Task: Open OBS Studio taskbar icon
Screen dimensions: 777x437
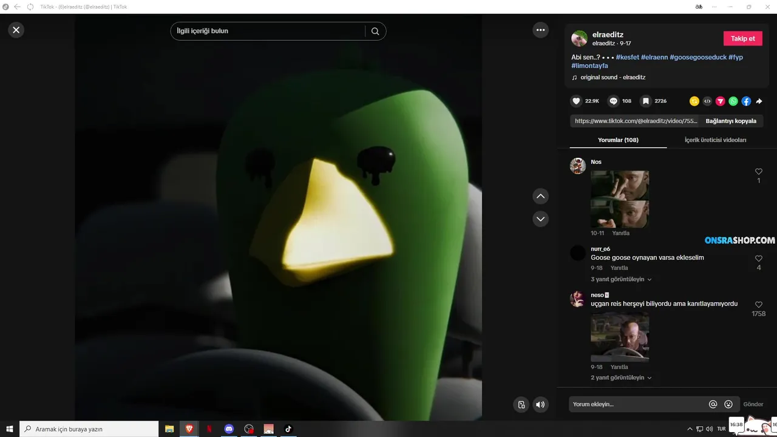Action: pyautogui.click(x=249, y=429)
